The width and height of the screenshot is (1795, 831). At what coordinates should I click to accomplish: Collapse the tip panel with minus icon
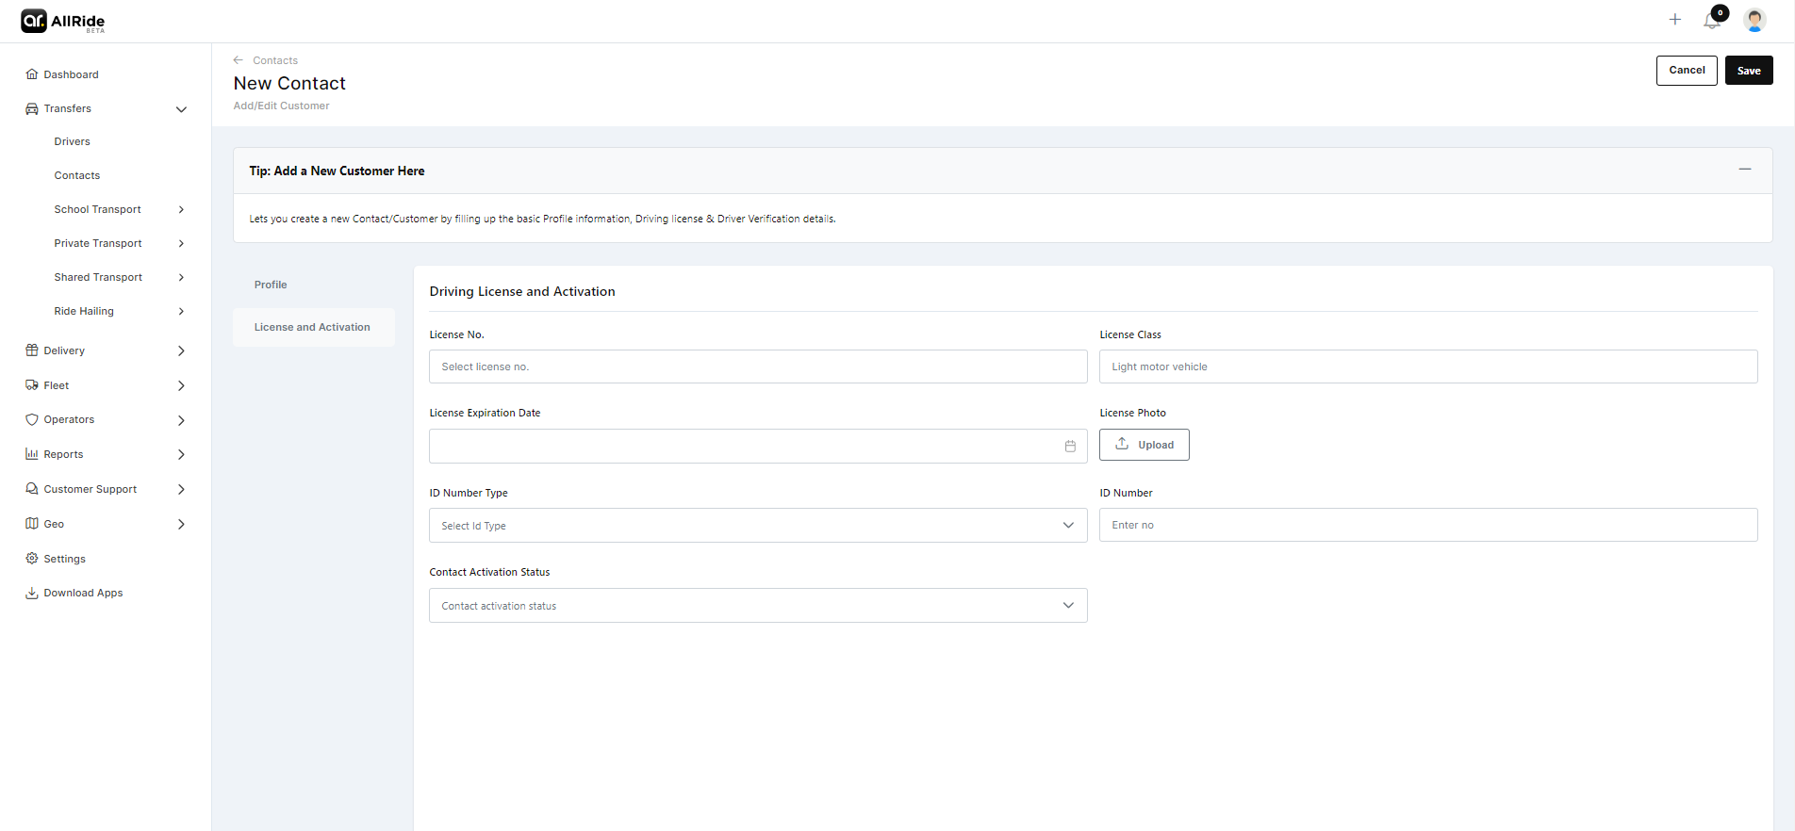[1744, 170]
